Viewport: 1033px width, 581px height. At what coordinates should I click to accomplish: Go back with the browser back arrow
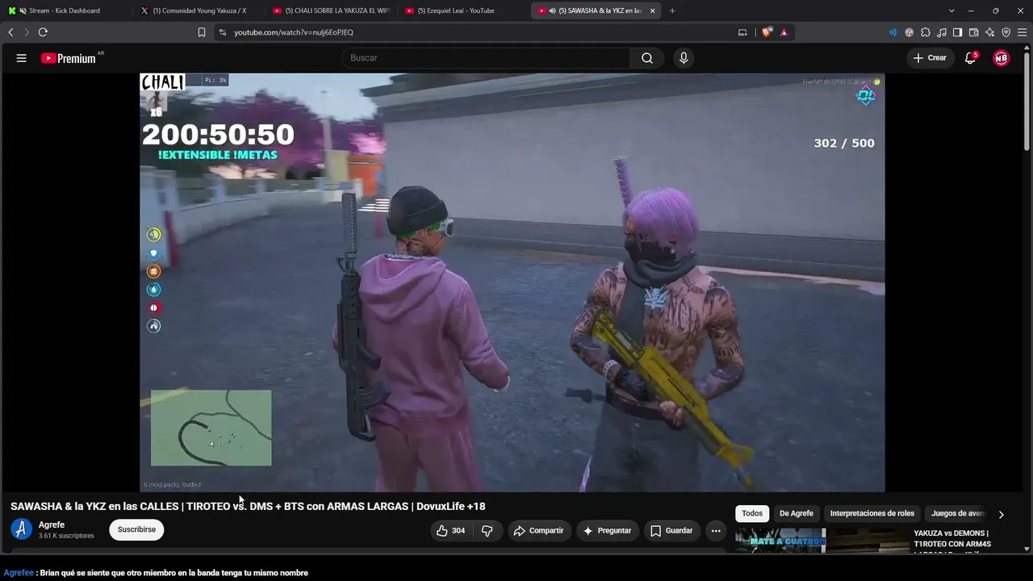click(10, 32)
